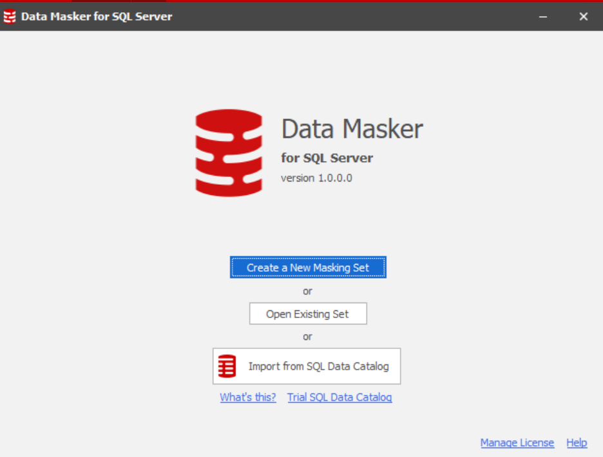Image resolution: width=603 pixels, height=457 pixels.
Task: Create a New Masking Set
Action: 308,267
